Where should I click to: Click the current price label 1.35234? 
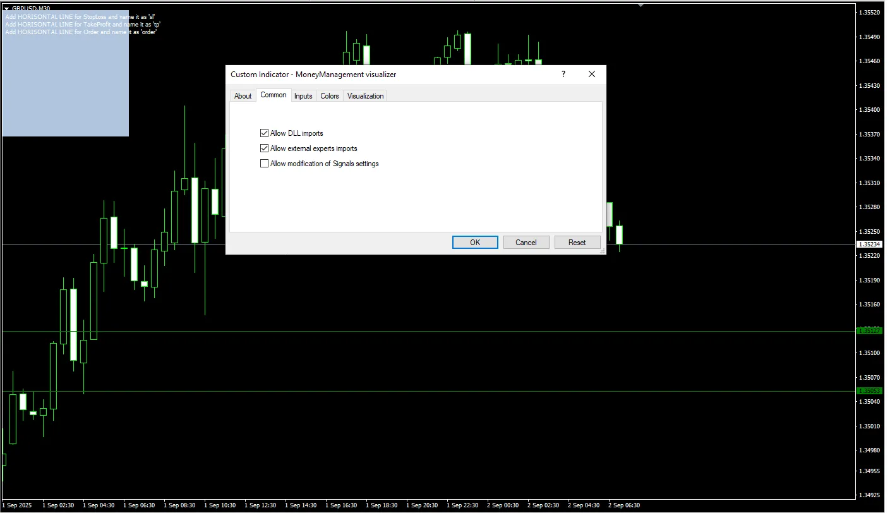(869, 244)
